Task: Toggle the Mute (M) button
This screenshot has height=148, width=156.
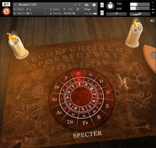Action: 102,13
